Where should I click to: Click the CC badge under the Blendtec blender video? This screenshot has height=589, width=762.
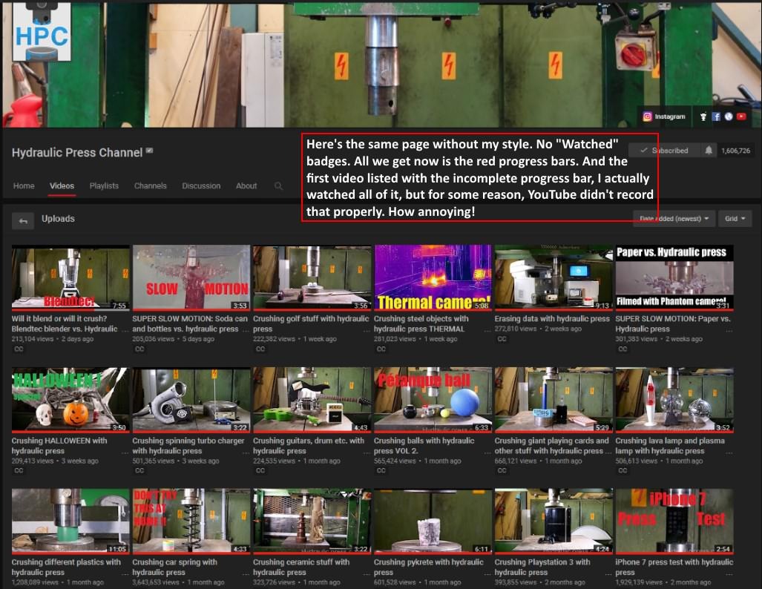[19, 349]
